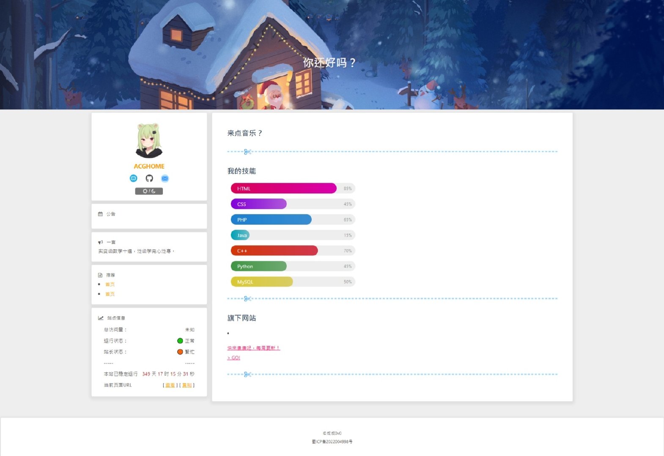
Task: Click the 查看 link for current URL
Action: (170, 385)
